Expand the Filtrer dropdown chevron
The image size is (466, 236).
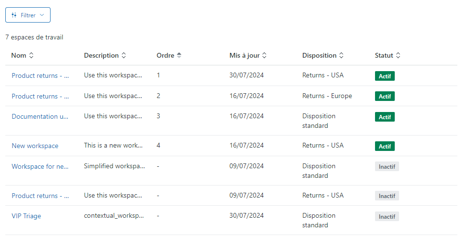point(42,15)
